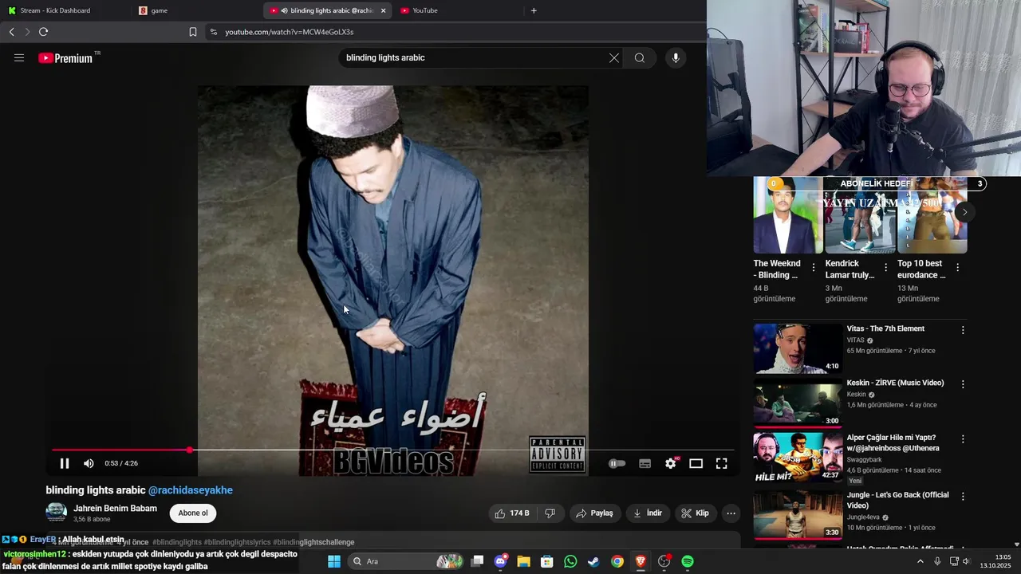This screenshot has height=574, width=1021.
Task: Open Keskin - ZİRVE video thumbnail
Action: click(798, 403)
